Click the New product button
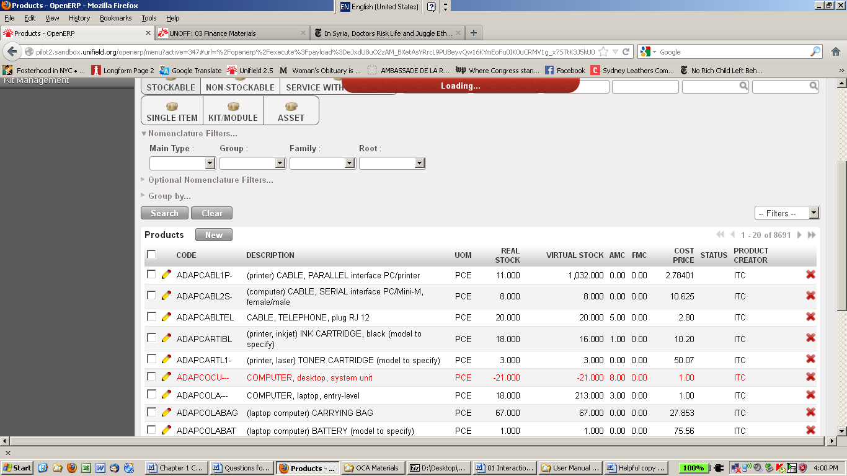 pyautogui.click(x=213, y=235)
